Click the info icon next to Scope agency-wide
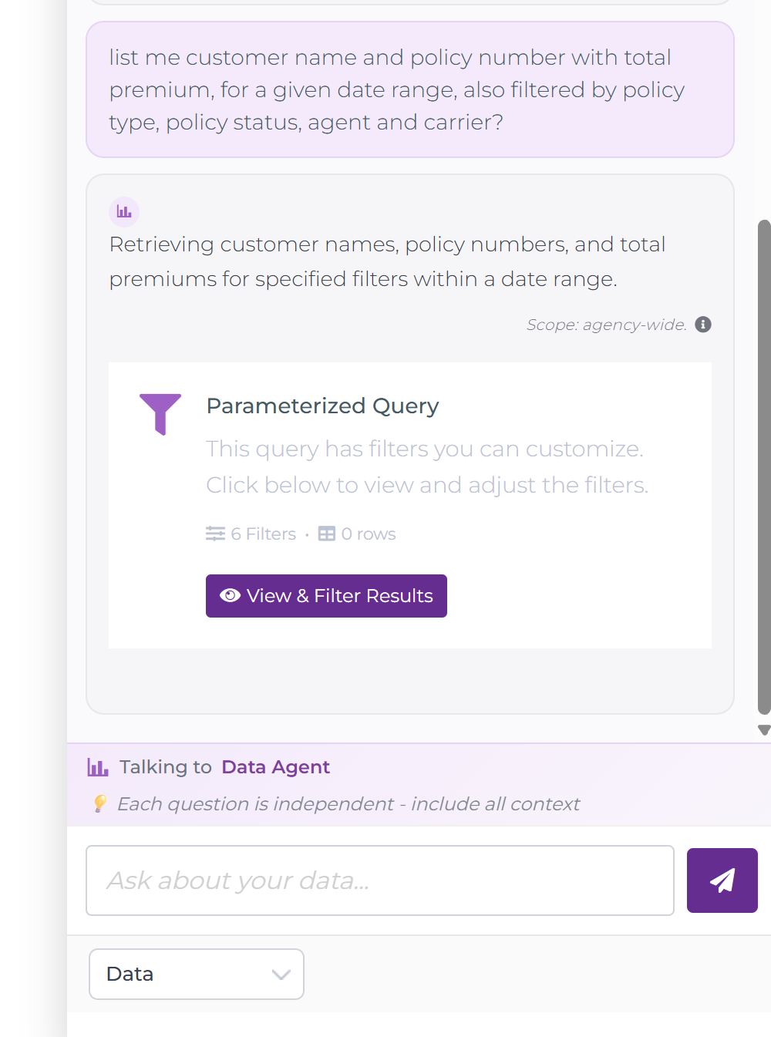 point(702,325)
